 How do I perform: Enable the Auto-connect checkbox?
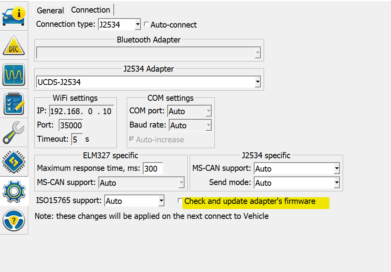(146, 24)
